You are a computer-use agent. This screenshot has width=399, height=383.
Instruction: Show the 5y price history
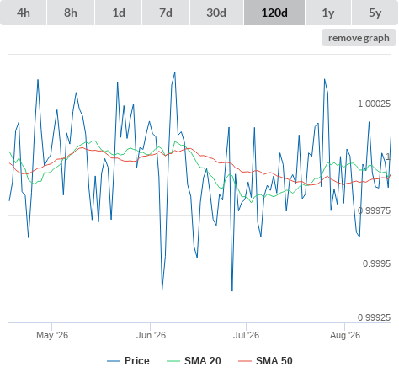[375, 13]
